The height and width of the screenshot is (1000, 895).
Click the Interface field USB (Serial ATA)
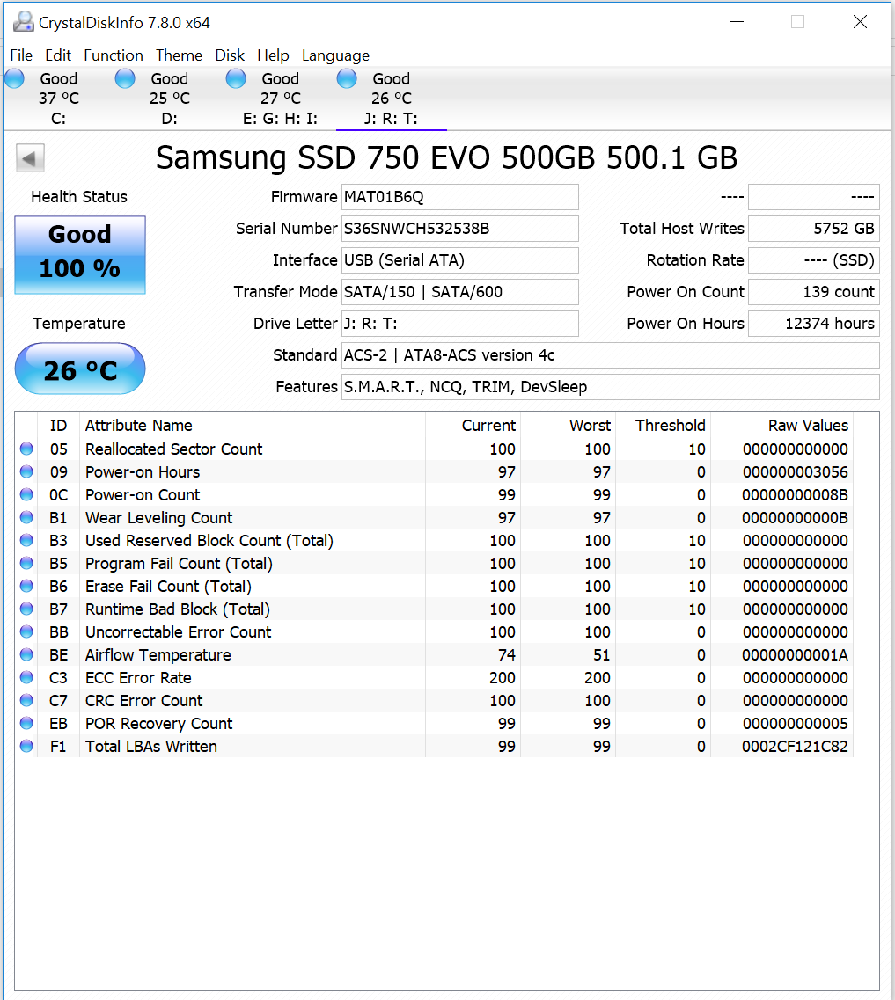click(x=460, y=260)
